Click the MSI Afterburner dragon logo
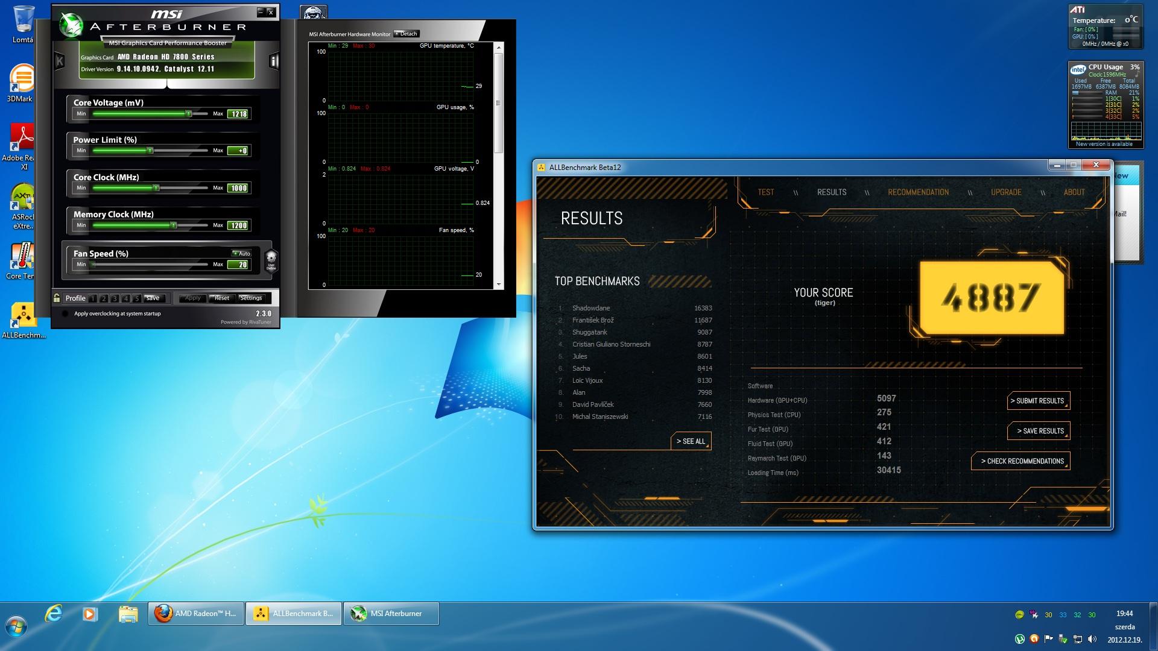This screenshot has height=651, width=1158. (x=71, y=25)
